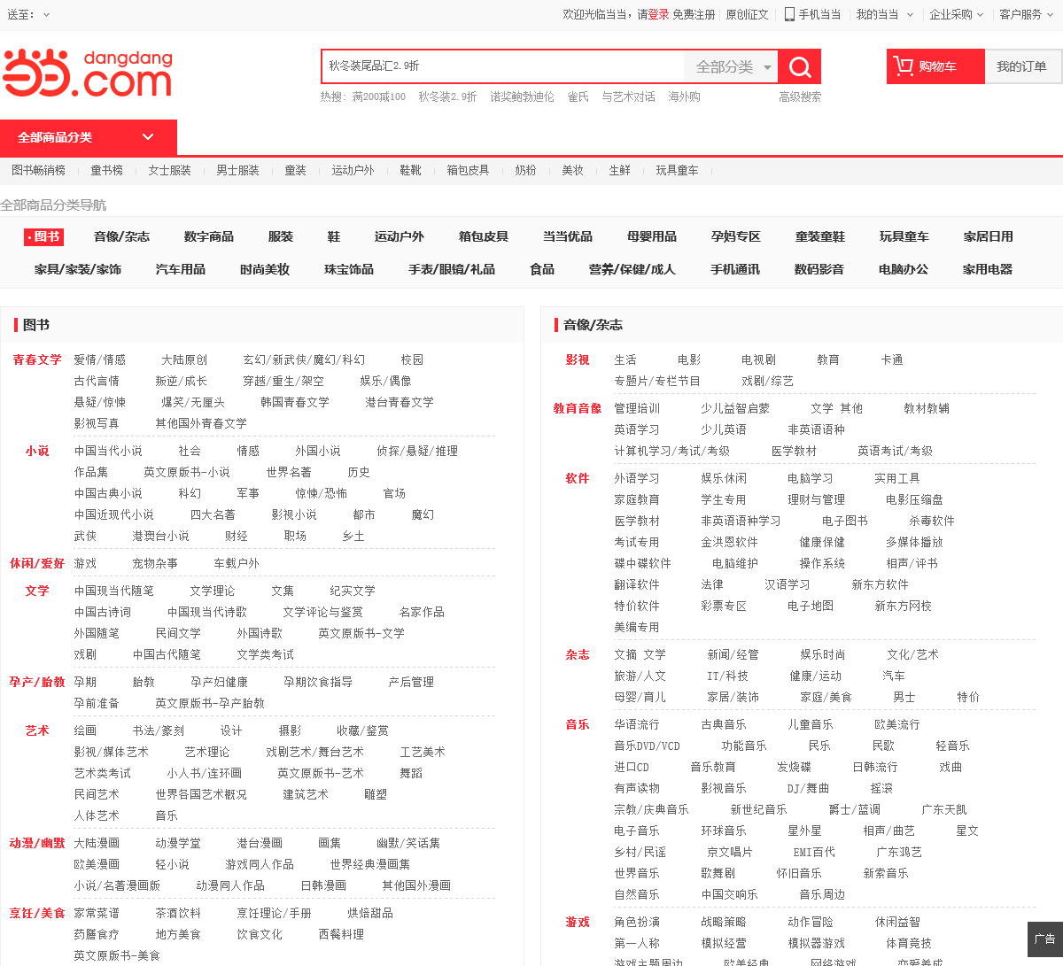Open the 休闲/爱好 subcategory heading
Viewport: 1063px width, 966px height.
pos(37,563)
